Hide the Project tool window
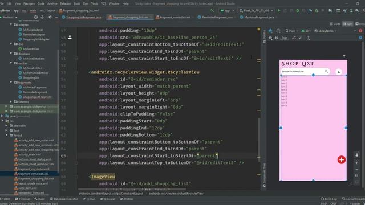This screenshot has width=365, height=205. (x=56, y=17)
